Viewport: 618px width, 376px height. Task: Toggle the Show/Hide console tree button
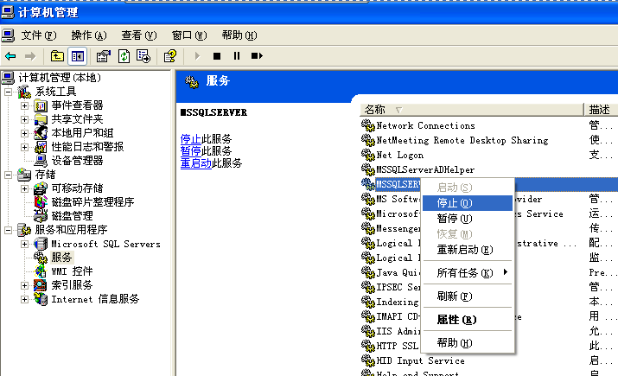pos(78,56)
